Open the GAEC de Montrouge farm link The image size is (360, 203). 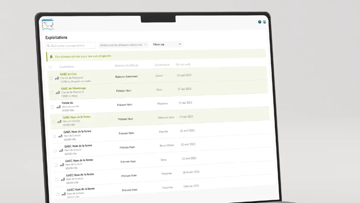(x=73, y=88)
